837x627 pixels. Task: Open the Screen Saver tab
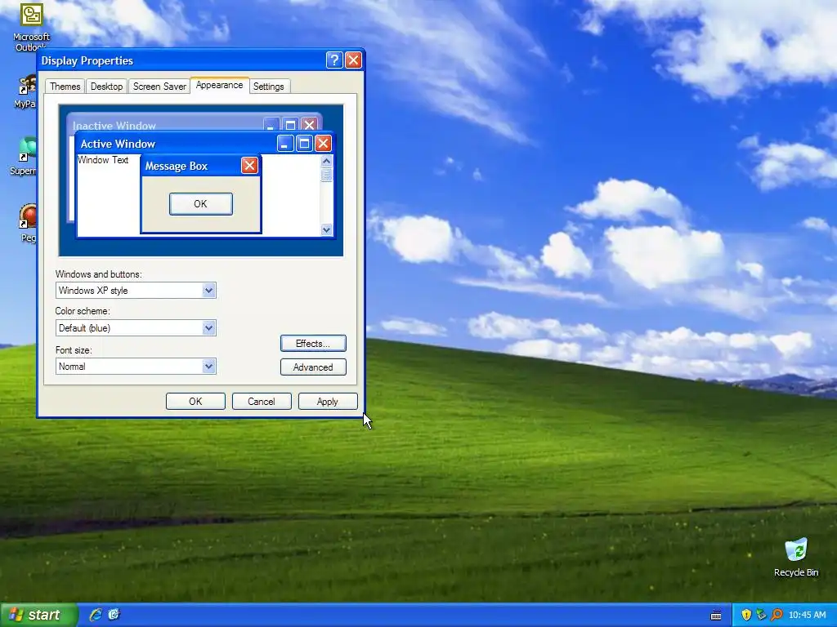click(x=159, y=87)
